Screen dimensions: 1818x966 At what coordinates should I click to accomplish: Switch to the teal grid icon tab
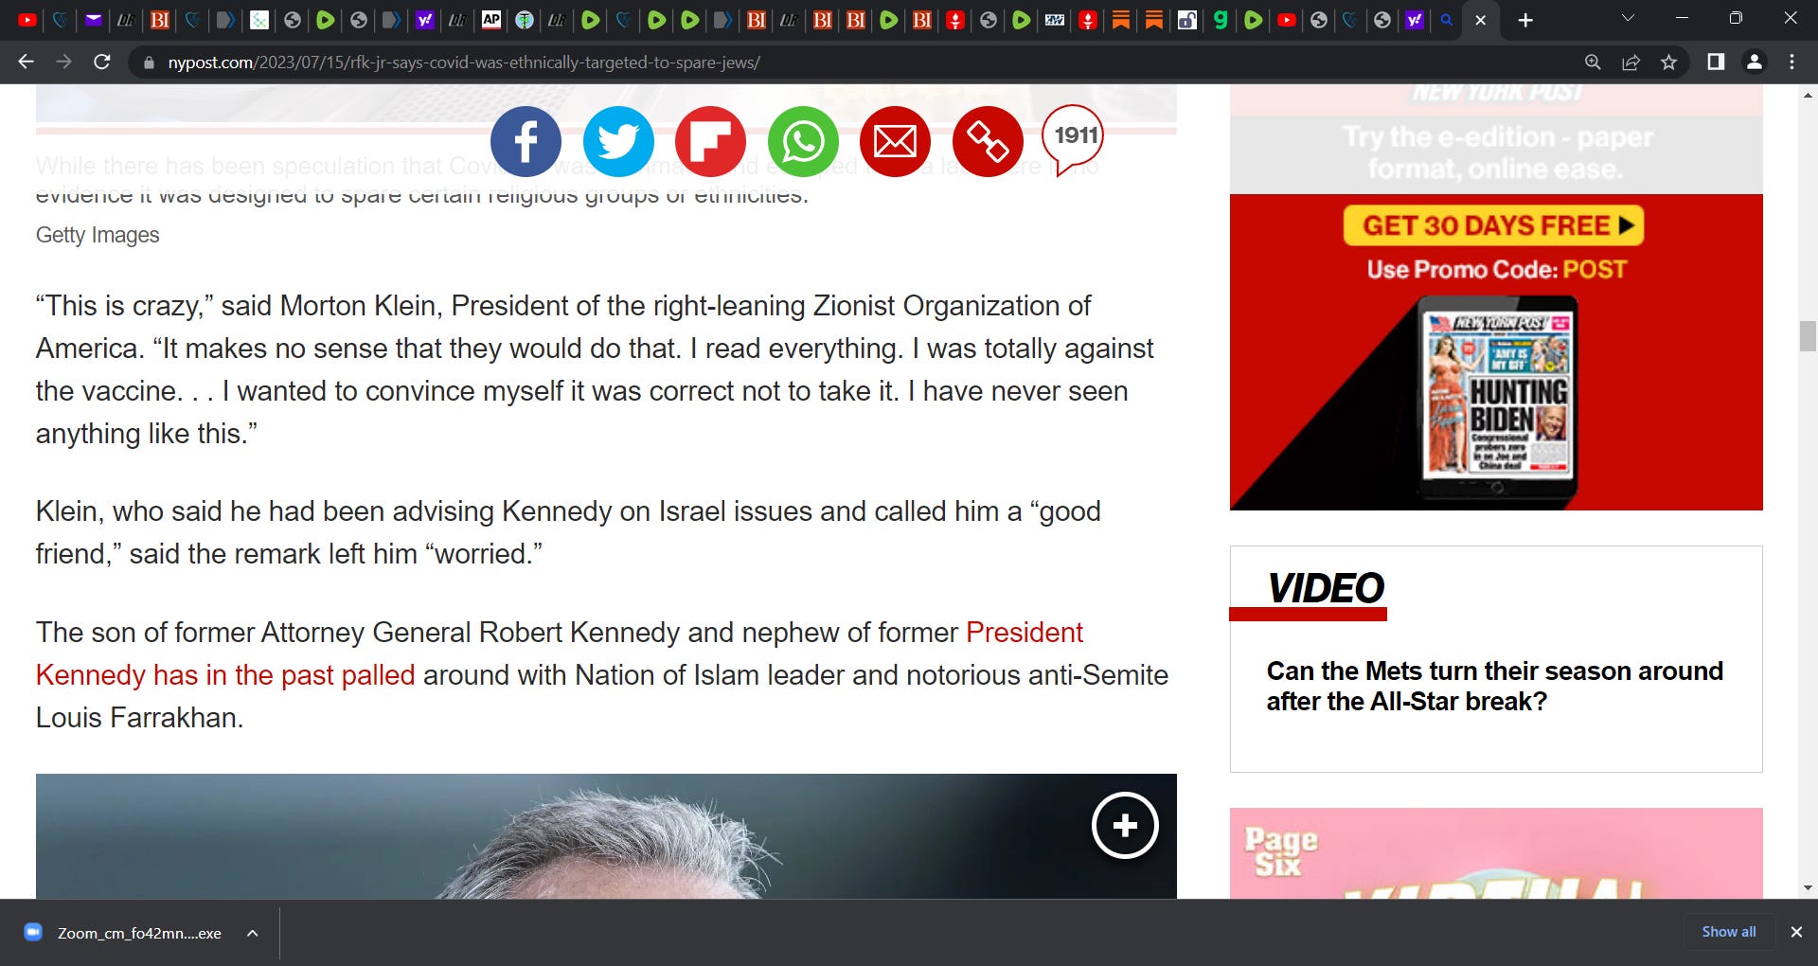(258, 20)
